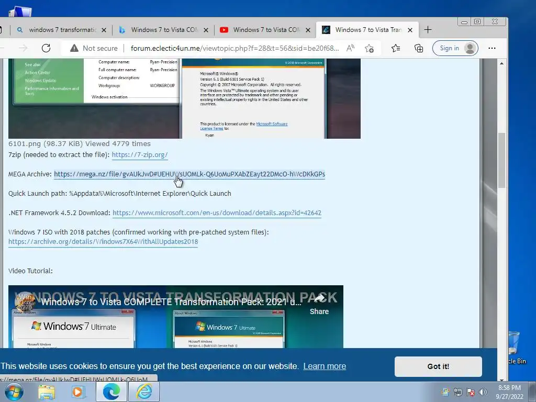Click the Share arrow on the embedded video
The height and width of the screenshot is (402, 536).
(x=319, y=304)
